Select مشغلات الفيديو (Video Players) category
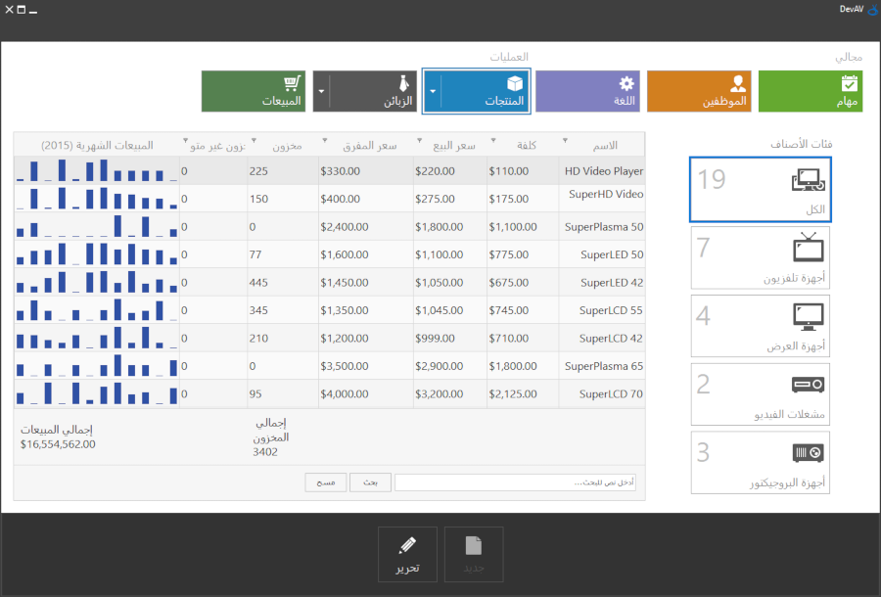 [x=760, y=394]
